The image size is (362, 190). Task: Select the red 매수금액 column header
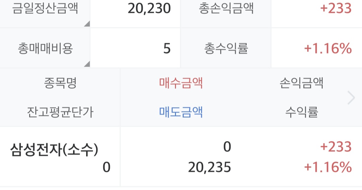(x=181, y=83)
